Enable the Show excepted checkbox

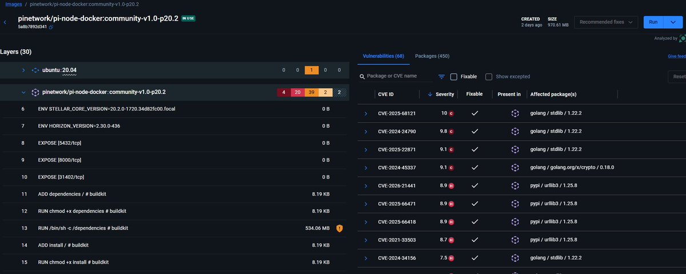click(x=489, y=77)
